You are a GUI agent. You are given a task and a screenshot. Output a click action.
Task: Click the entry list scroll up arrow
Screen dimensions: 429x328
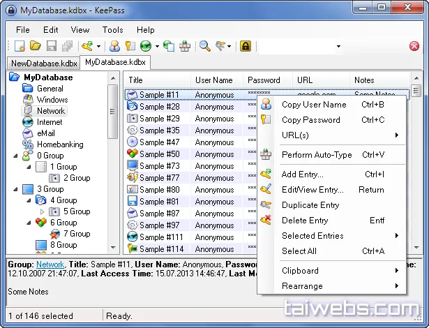pyautogui.click(x=416, y=79)
